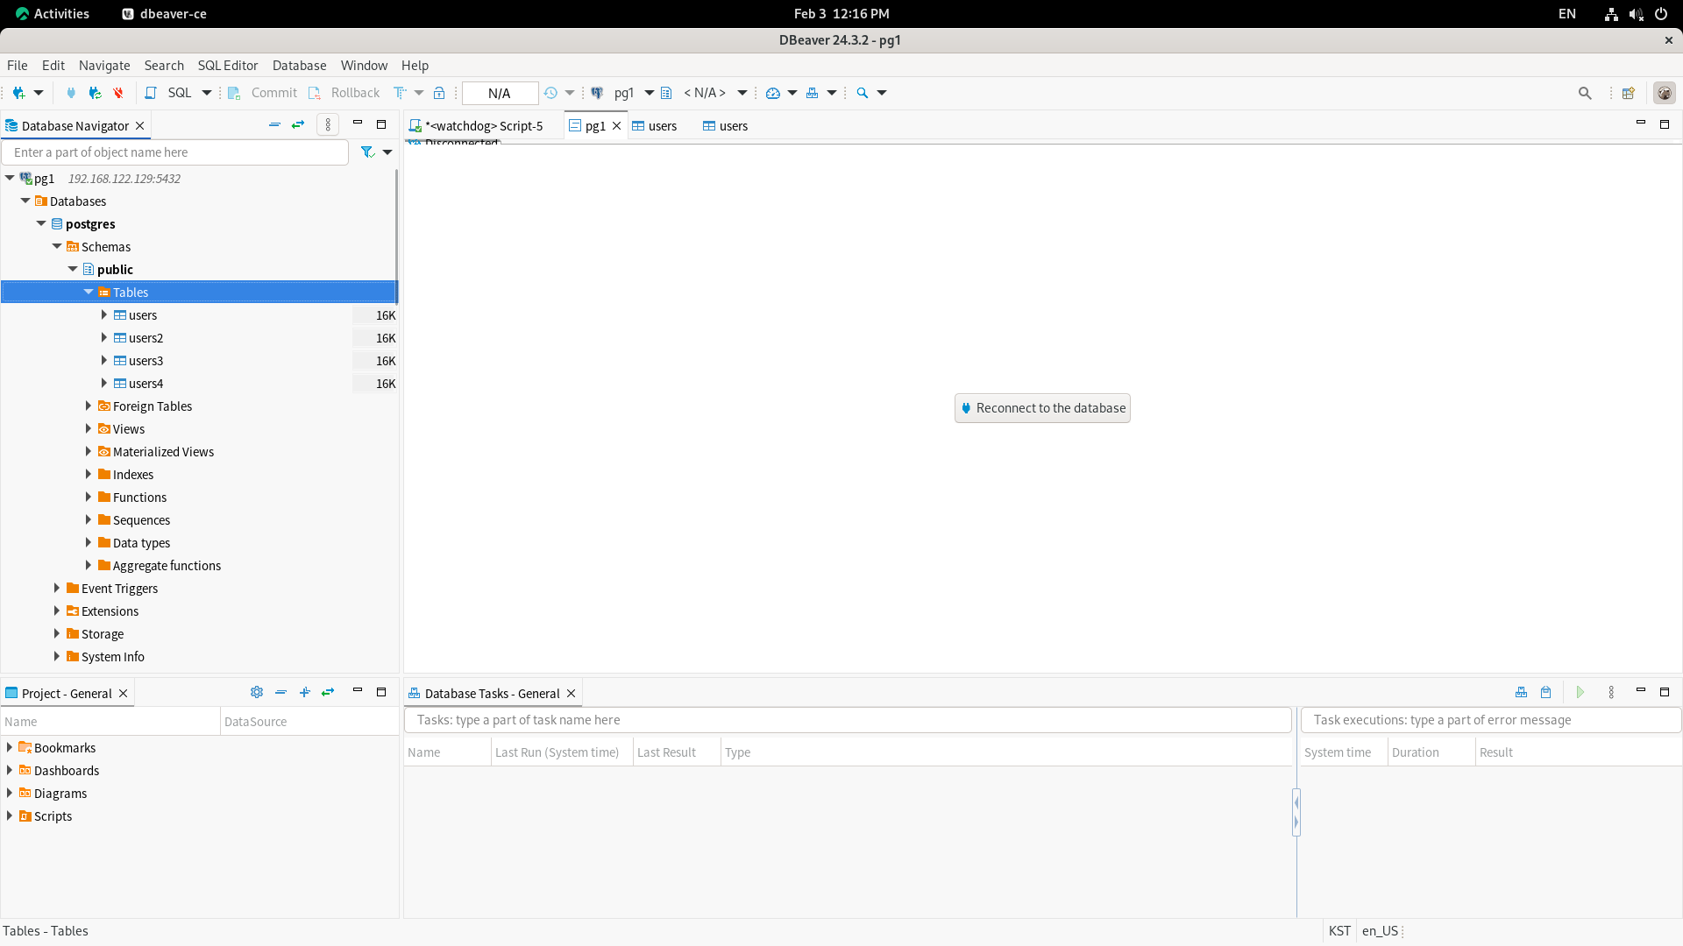This screenshot has height=946, width=1683.
Task: Click Reconnect to the database button
Action: [1041, 408]
